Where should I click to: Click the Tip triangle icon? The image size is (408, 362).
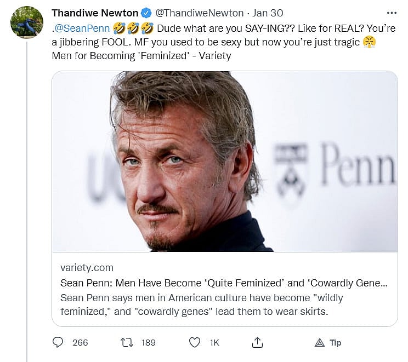(320, 343)
